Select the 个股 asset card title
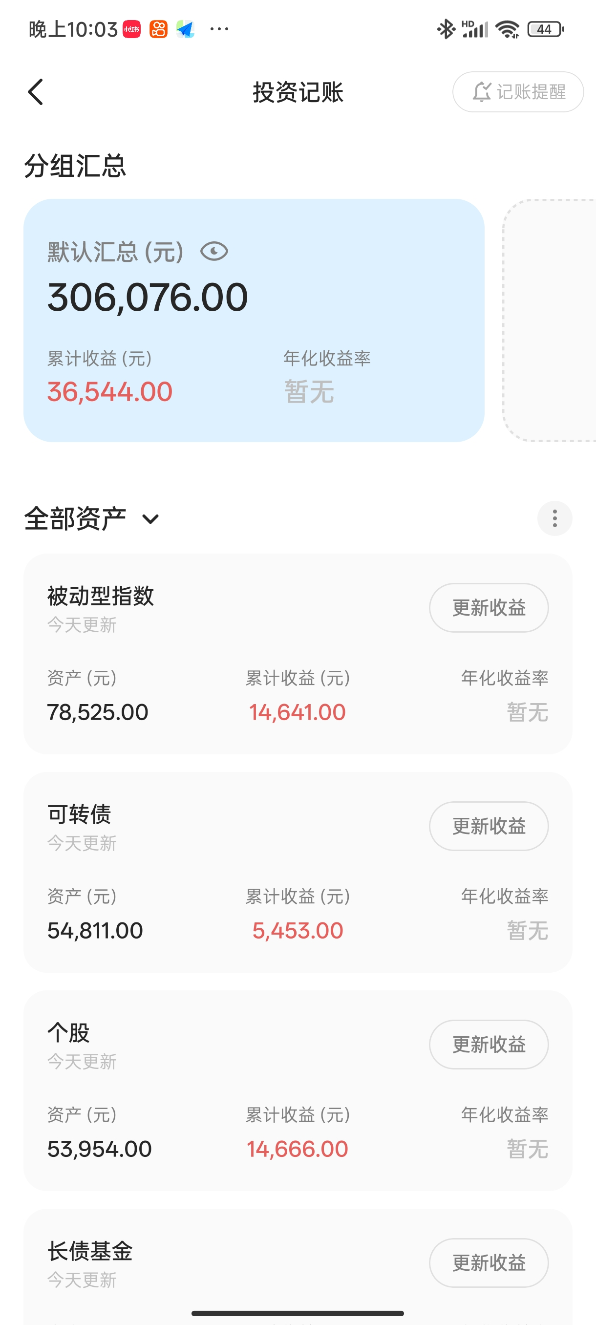 click(69, 1032)
